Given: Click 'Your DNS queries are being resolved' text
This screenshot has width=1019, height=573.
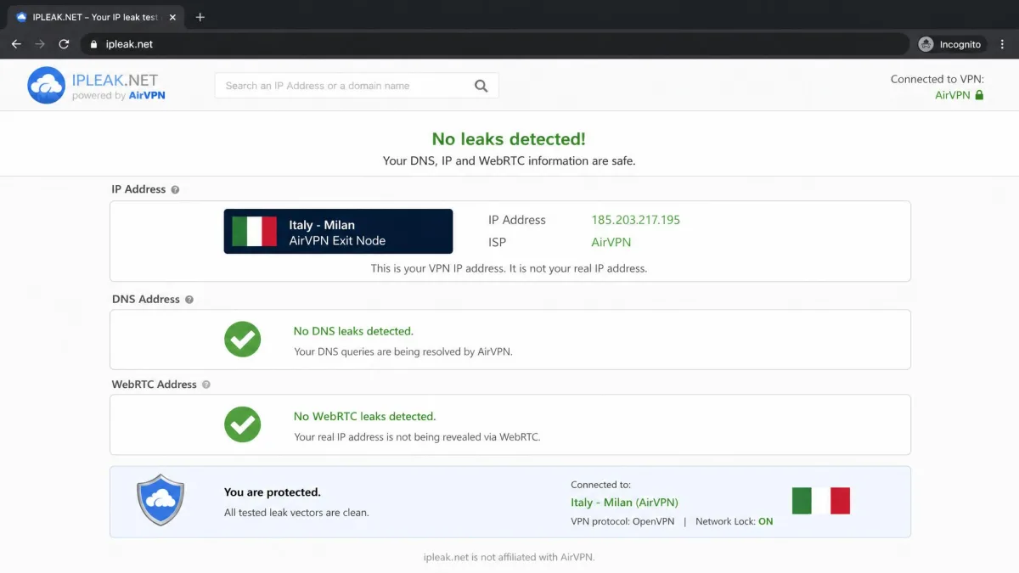Looking at the screenshot, I should (403, 351).
